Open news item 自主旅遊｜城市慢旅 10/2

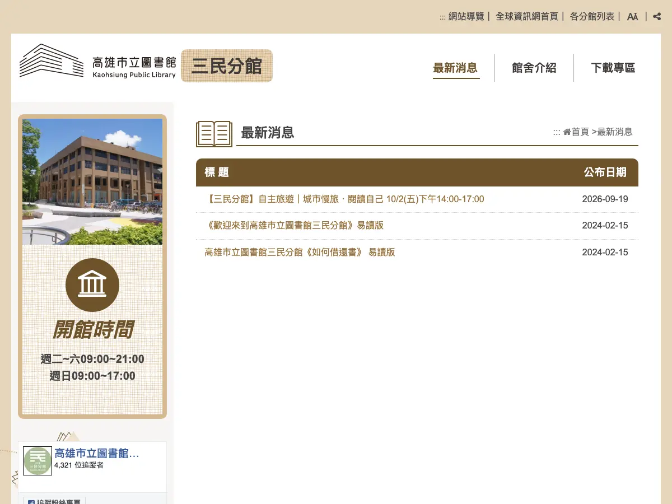[x=344, y=199]
